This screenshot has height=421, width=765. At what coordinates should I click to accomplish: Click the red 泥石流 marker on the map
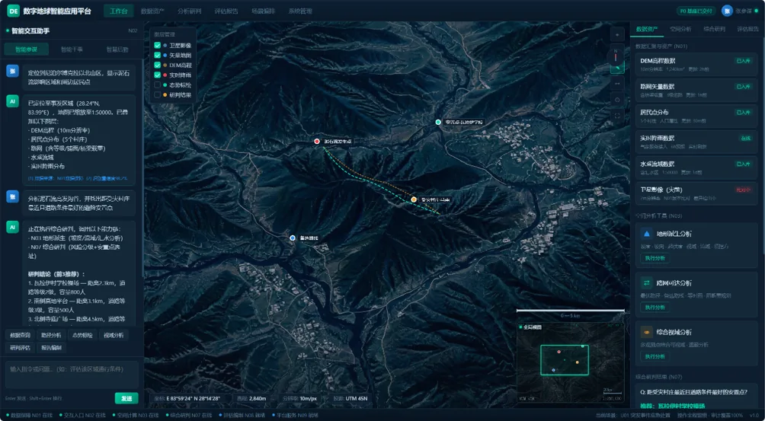317,142
